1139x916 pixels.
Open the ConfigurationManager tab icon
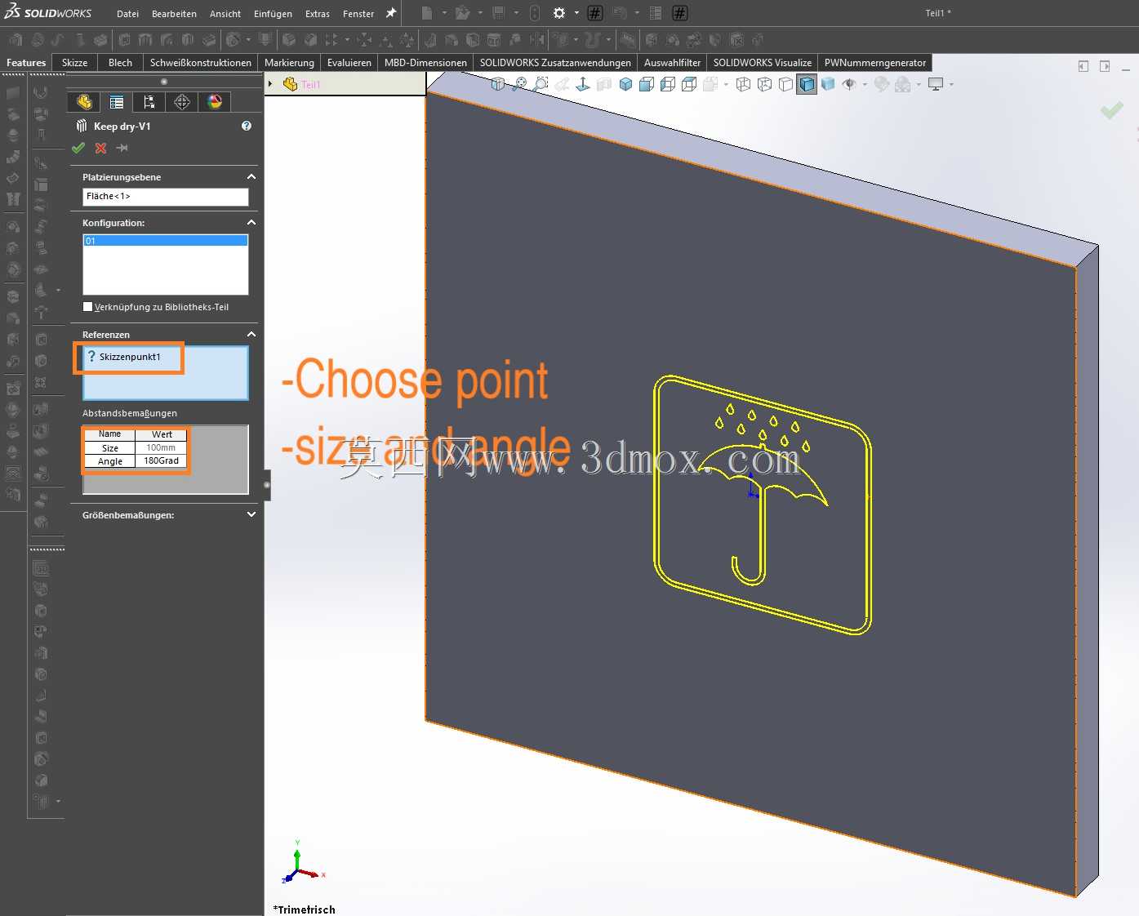coord(149,101)
